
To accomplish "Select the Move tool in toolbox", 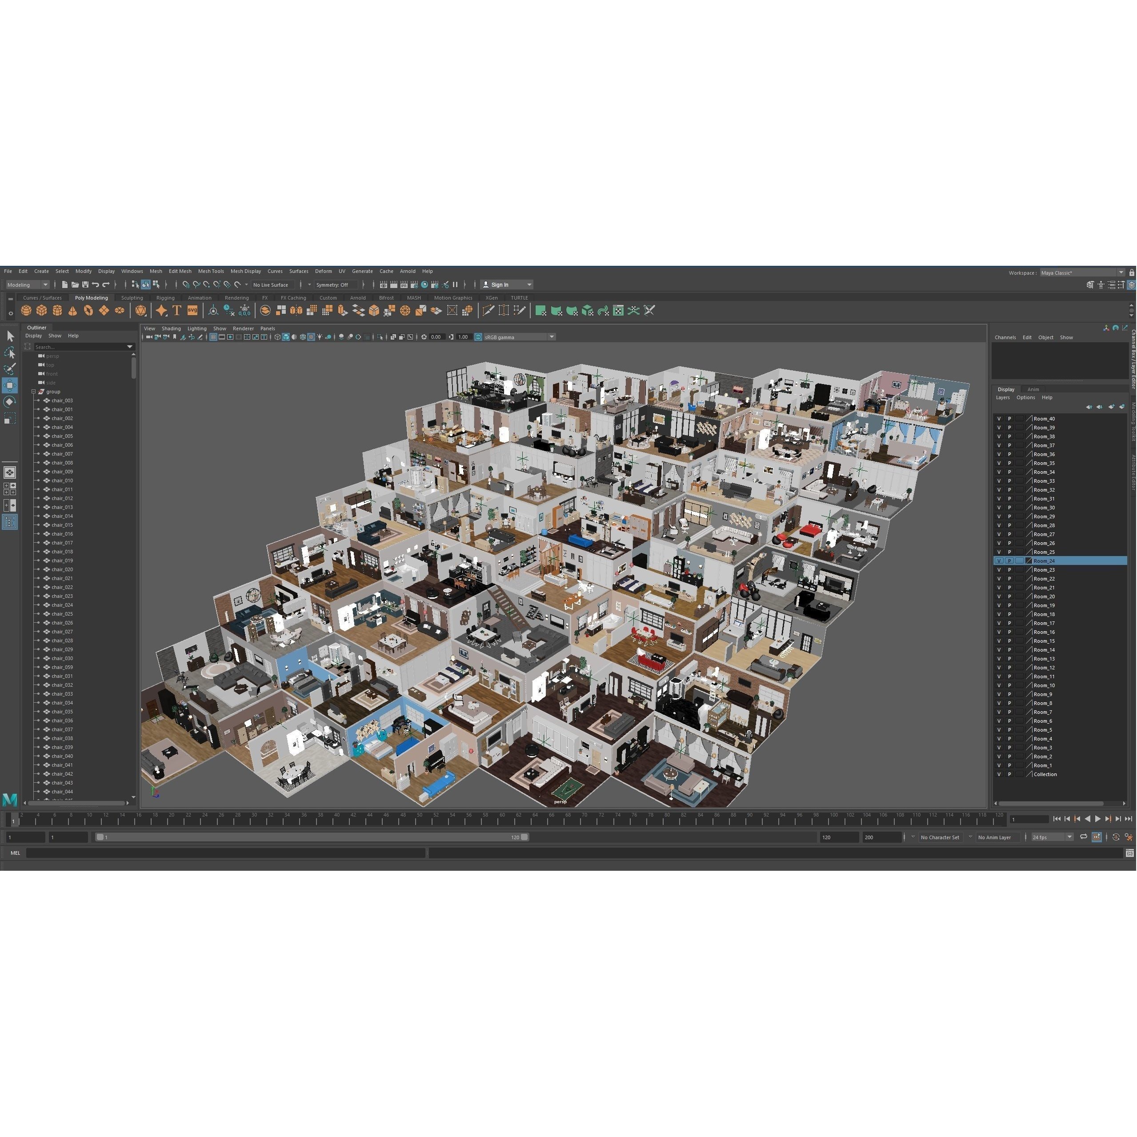I will (x=10, y=385).
